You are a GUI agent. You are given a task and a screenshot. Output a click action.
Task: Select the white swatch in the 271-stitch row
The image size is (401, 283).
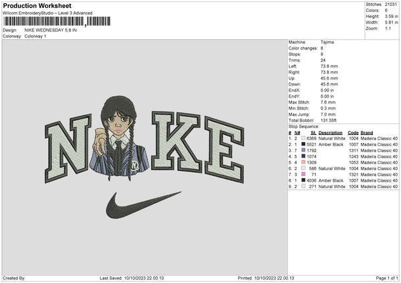[303, 186]
